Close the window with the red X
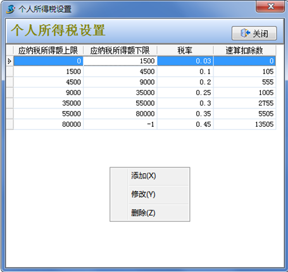288x272 pixels. (270, 6)
